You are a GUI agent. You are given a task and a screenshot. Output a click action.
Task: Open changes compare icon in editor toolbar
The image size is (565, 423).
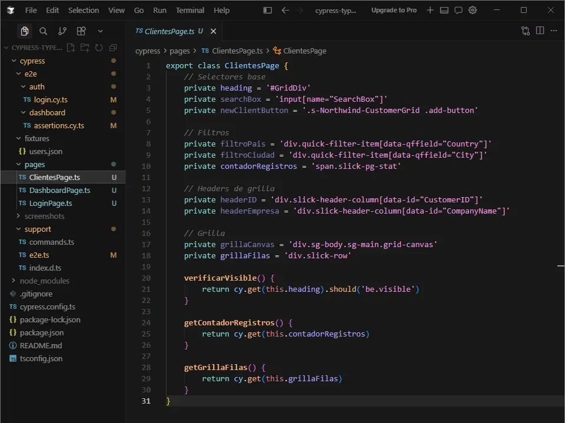[x=526, y=31]
